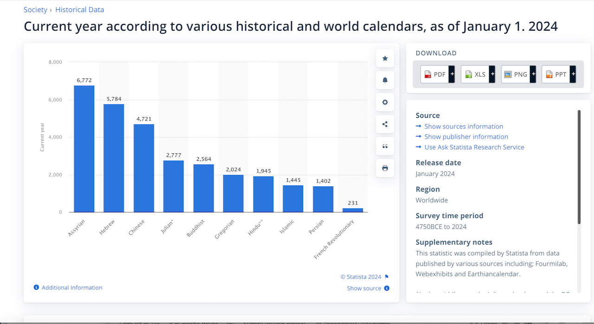Open Use Ask Statista Research Service
594x324 pixels.
click(x=474, y=147)
